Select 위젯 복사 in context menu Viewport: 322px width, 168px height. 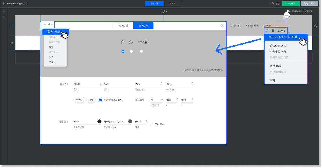275,66
